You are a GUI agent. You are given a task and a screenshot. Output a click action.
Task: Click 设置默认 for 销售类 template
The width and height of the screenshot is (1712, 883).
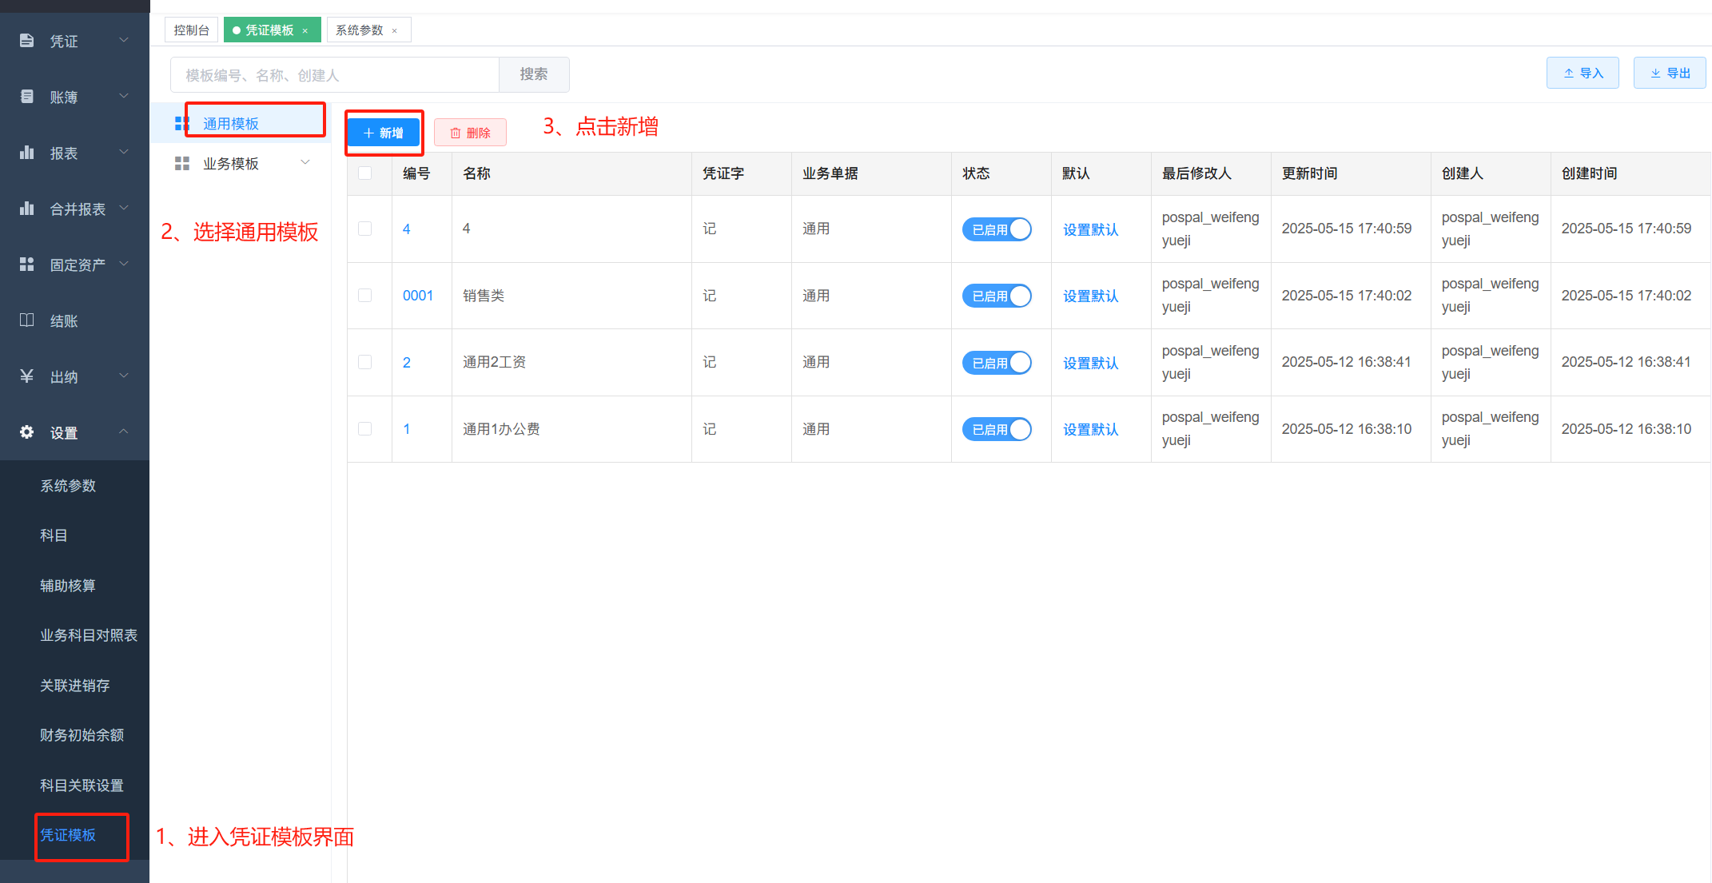click(x=1090, y=296)
